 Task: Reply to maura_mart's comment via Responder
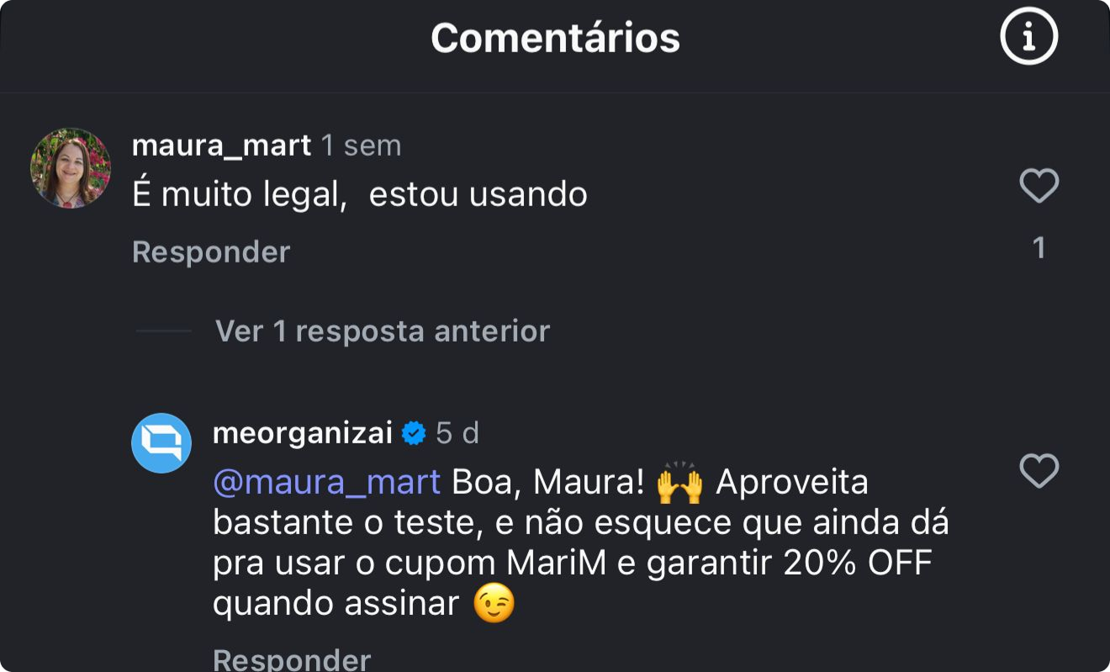pos(211,251)
